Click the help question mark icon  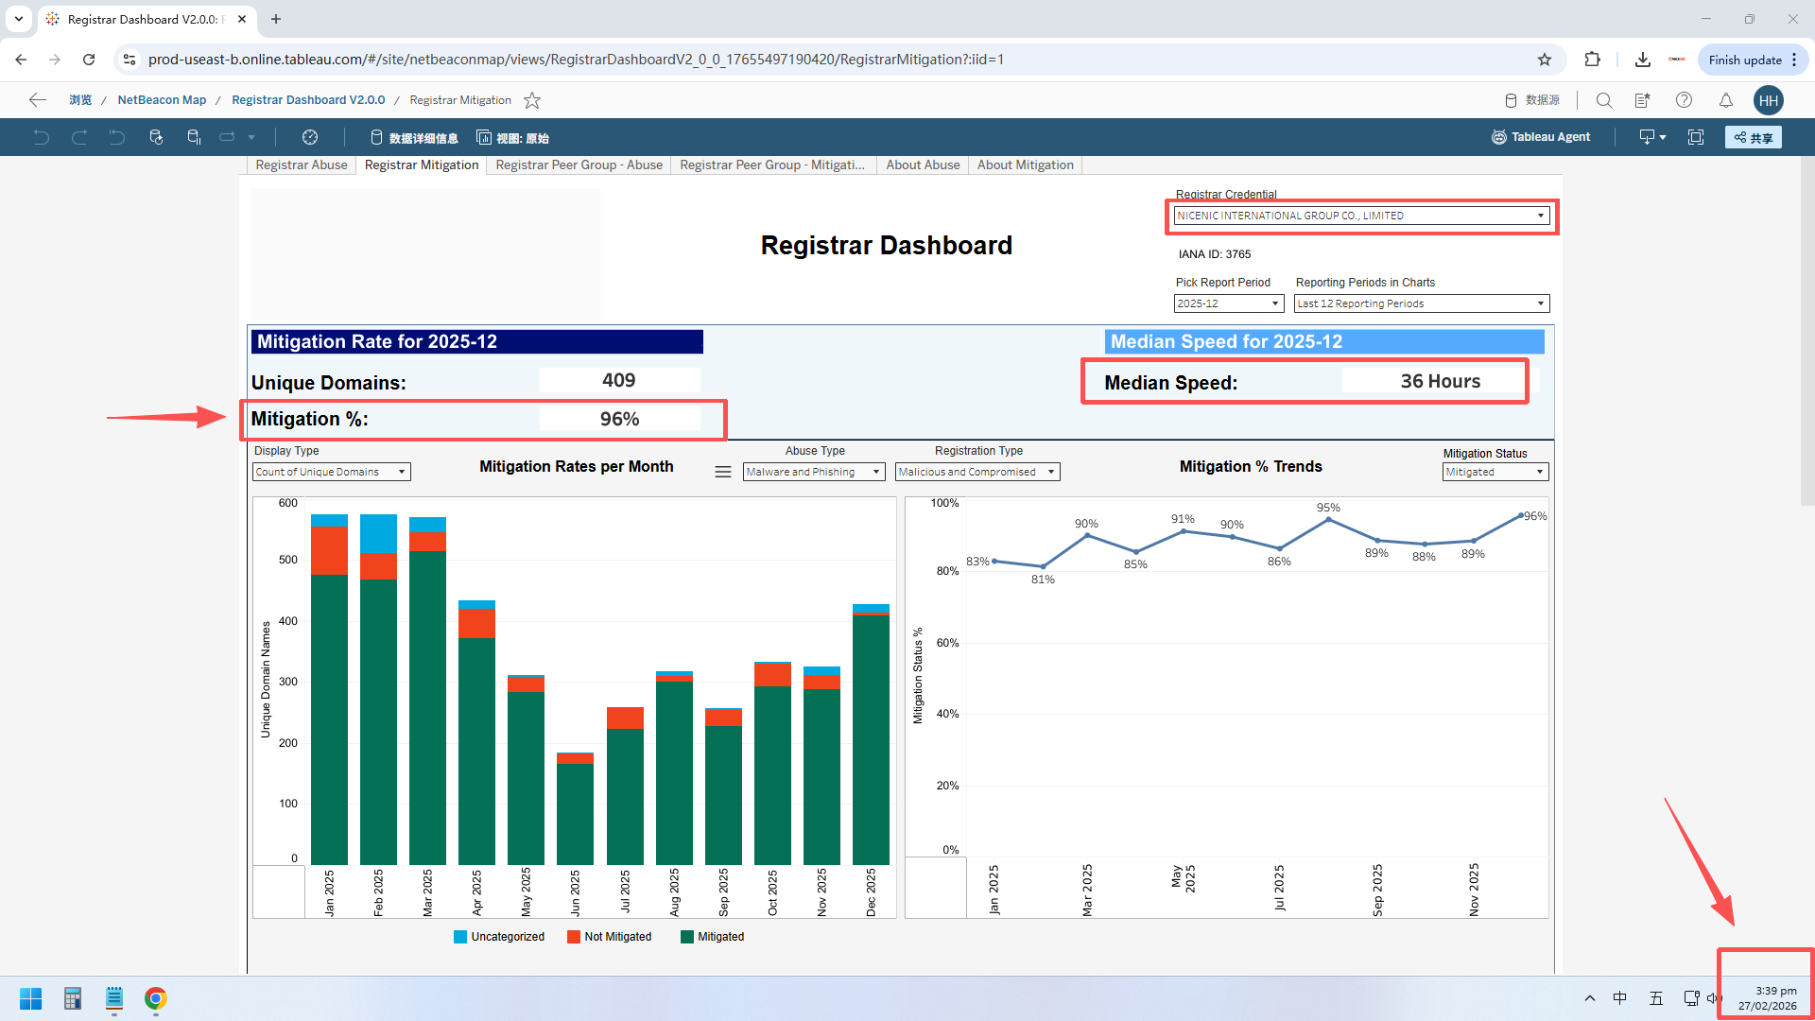tap(1684, 100)
